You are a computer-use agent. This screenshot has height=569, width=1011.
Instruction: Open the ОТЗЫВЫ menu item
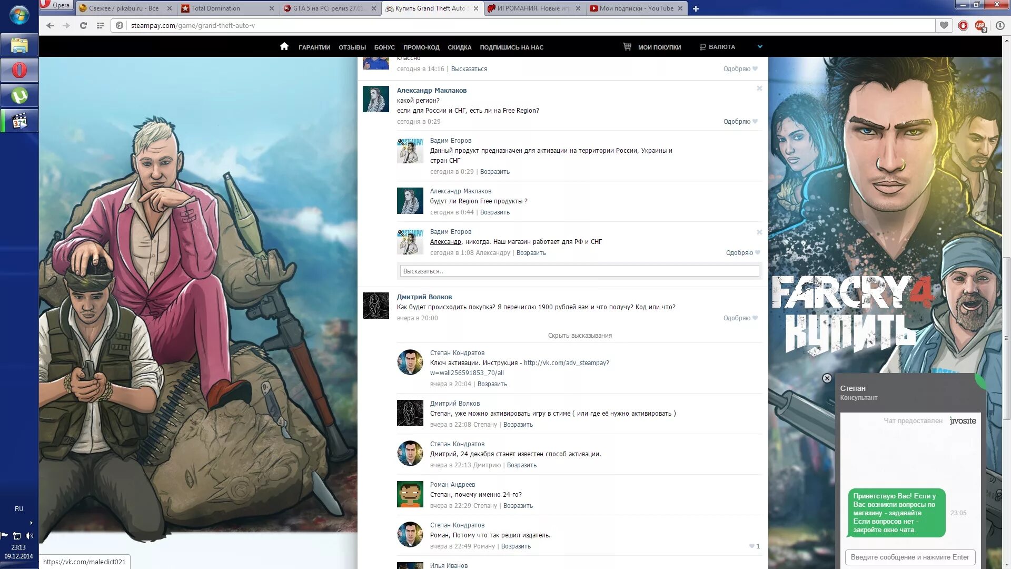pyautogui.click(x=352, y=47)
